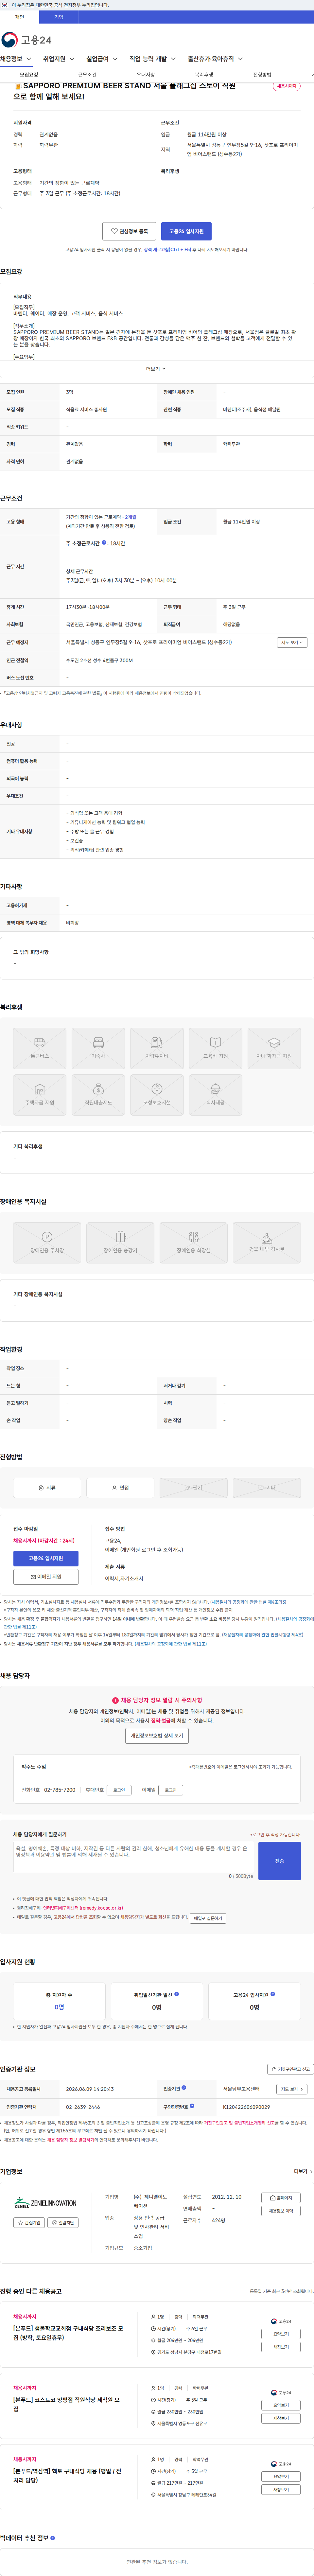This screenshot has height=2576, width=314.
Task: Switch to the 기업 user tab
Action: (x=59, y=17)
